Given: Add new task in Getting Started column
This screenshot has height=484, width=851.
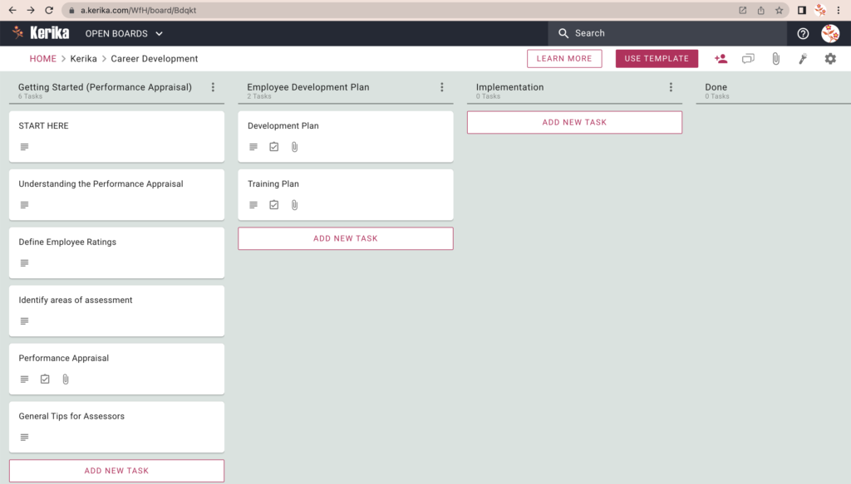Looking at the screenshot, I should (116, 471).
